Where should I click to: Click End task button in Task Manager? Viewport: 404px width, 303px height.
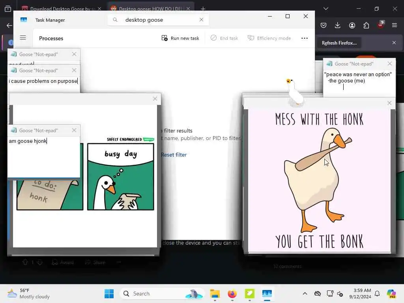pos(224,38)
